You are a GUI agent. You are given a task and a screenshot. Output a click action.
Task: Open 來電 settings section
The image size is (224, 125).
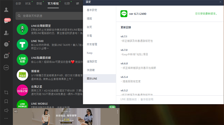[x=100, y=36]
